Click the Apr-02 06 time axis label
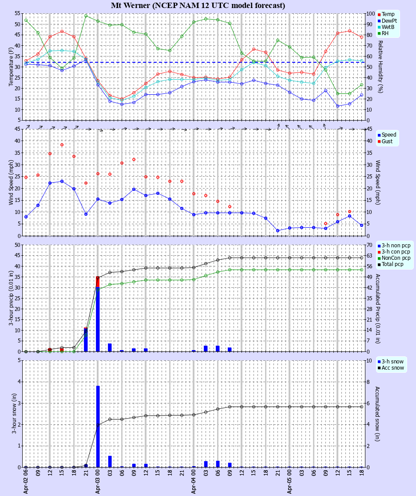This screenshot has width=416, height=496. [x=26, y=482]
